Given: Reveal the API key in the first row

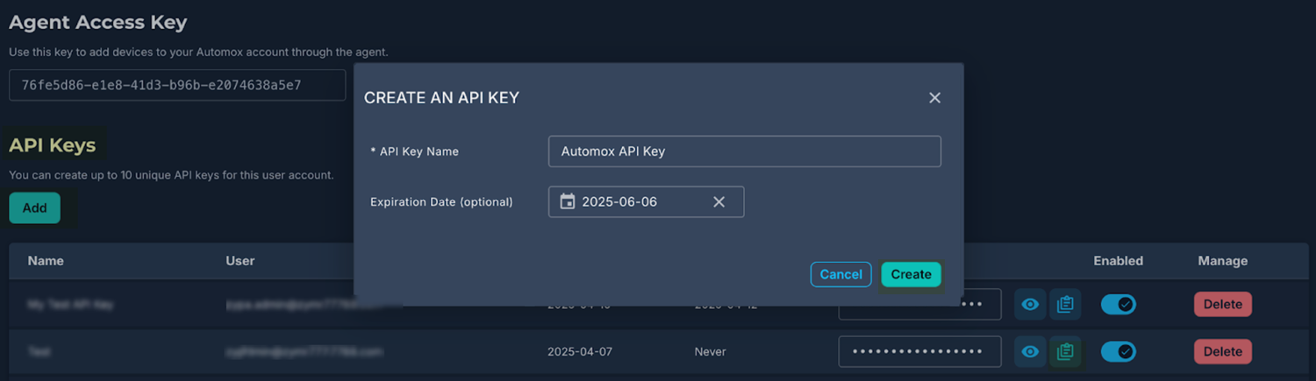Looking at the screenshot, I should tap(1031, 305).
